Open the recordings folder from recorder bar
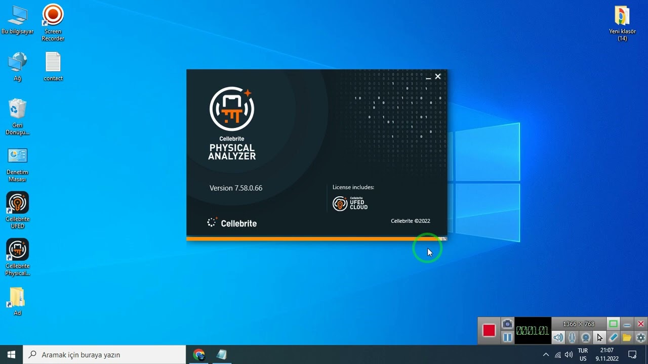This screenshot has height=364, width=648. click(627, 337)
